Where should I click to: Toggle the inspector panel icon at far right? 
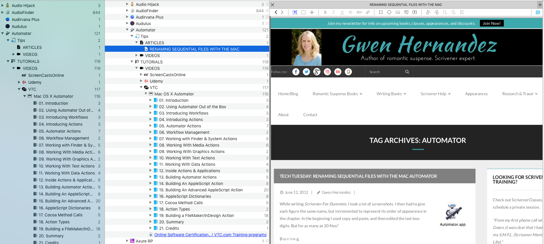coord(538,12)
